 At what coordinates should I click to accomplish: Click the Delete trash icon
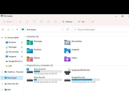(56, 22)
